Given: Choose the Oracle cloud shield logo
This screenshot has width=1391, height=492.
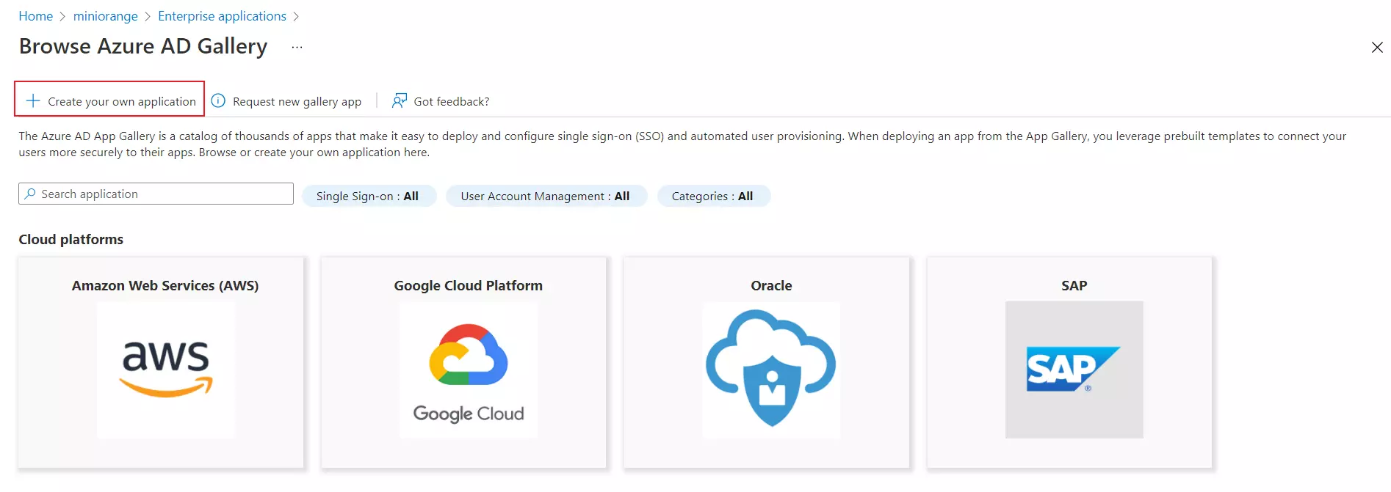Looking at the screenshot, I should tap(770, 370).
